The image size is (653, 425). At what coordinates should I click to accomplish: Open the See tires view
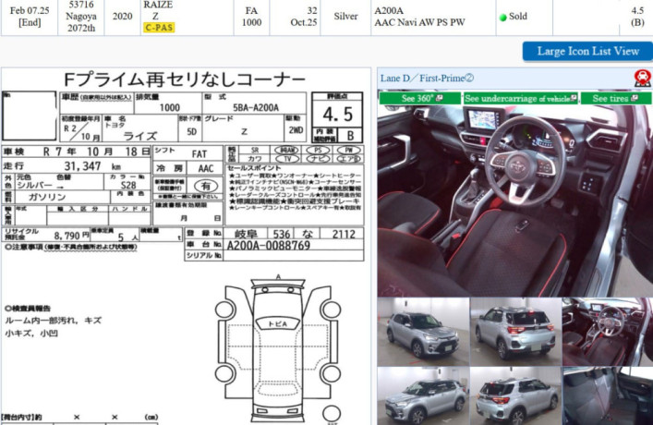[616, 98]
